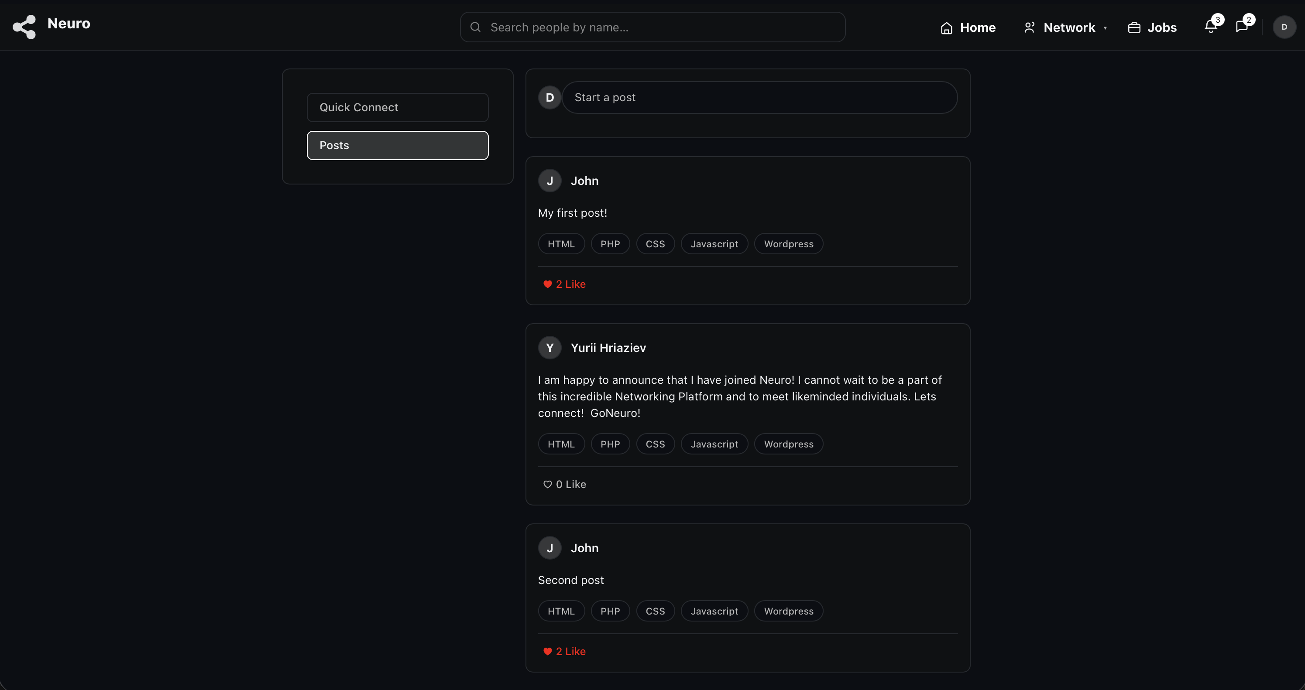Click Yurii Hriaziev's Y avatar

click(549, 348)
